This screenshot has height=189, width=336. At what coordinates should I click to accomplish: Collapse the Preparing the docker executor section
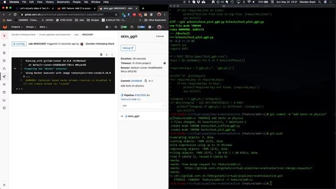click(x=15, y=69)
